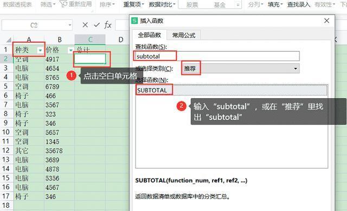The image size is (347, 211).
Task: Click the cell with price 4567
Action: point(60,187)
